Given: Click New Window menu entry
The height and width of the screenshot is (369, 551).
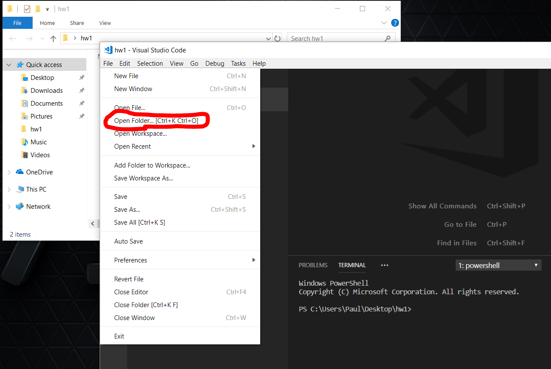Looking at the screenshot, I should tap(180, 89).
